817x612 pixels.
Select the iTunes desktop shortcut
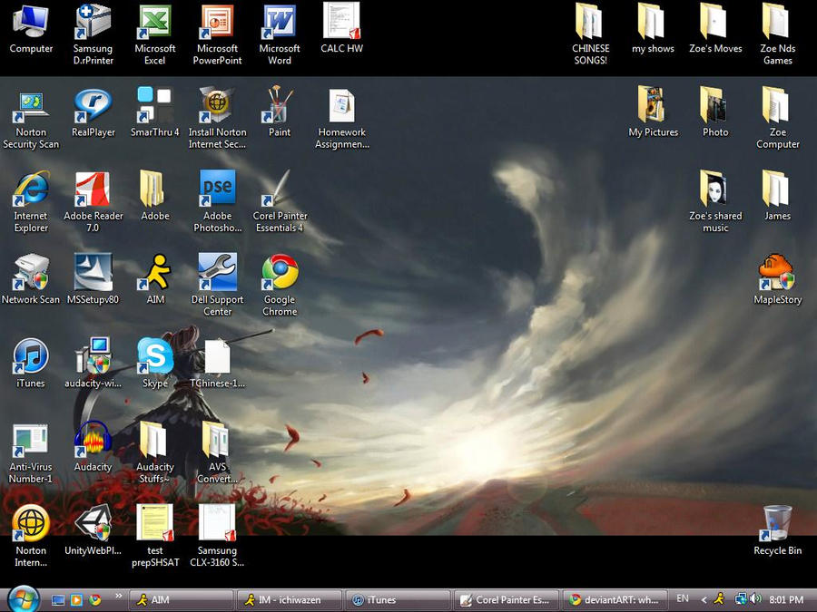click(31, 364)
